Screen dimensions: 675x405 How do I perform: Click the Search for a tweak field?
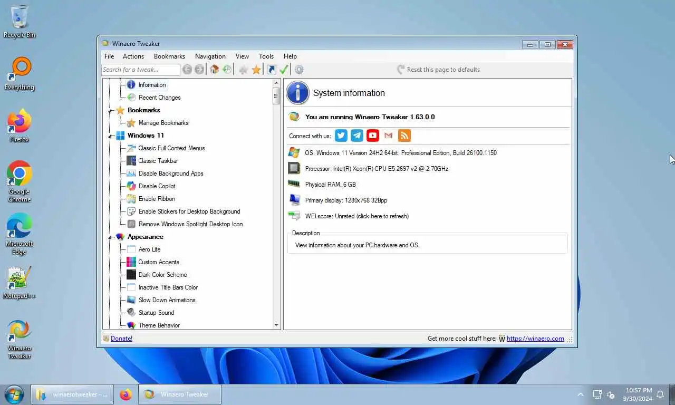[x=140, y=70]
